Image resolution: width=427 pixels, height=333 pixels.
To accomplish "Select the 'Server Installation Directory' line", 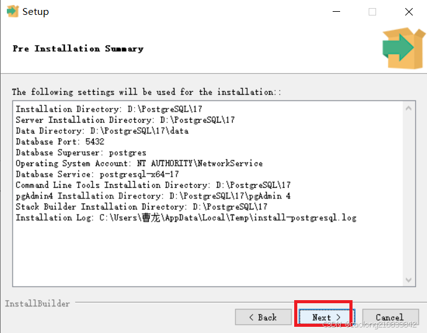I will pos(125,120).
